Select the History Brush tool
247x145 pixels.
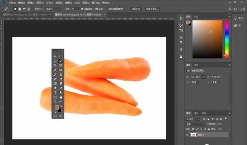[x=55, y=79]
